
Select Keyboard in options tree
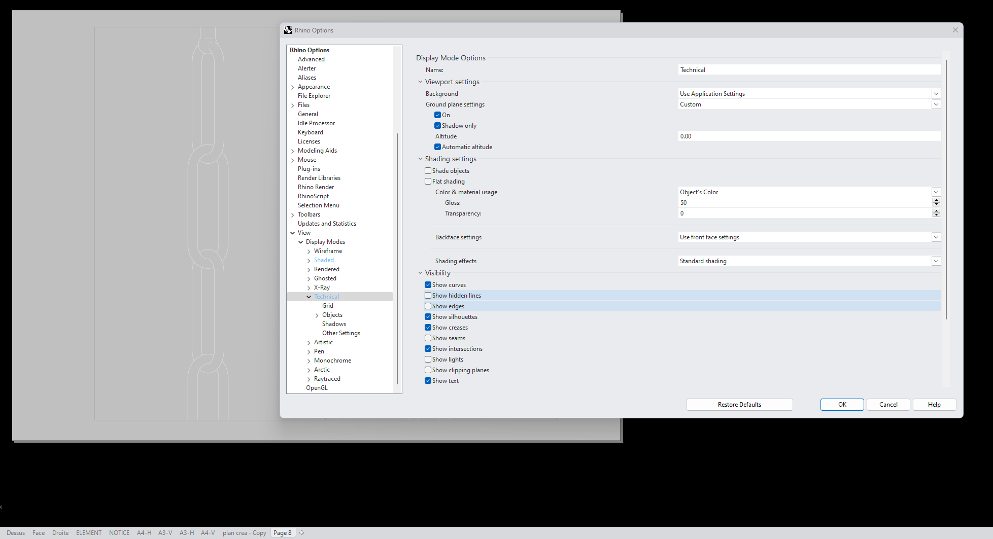click(310, 132)
